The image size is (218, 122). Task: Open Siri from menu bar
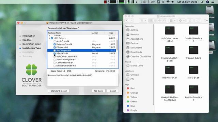207,2
